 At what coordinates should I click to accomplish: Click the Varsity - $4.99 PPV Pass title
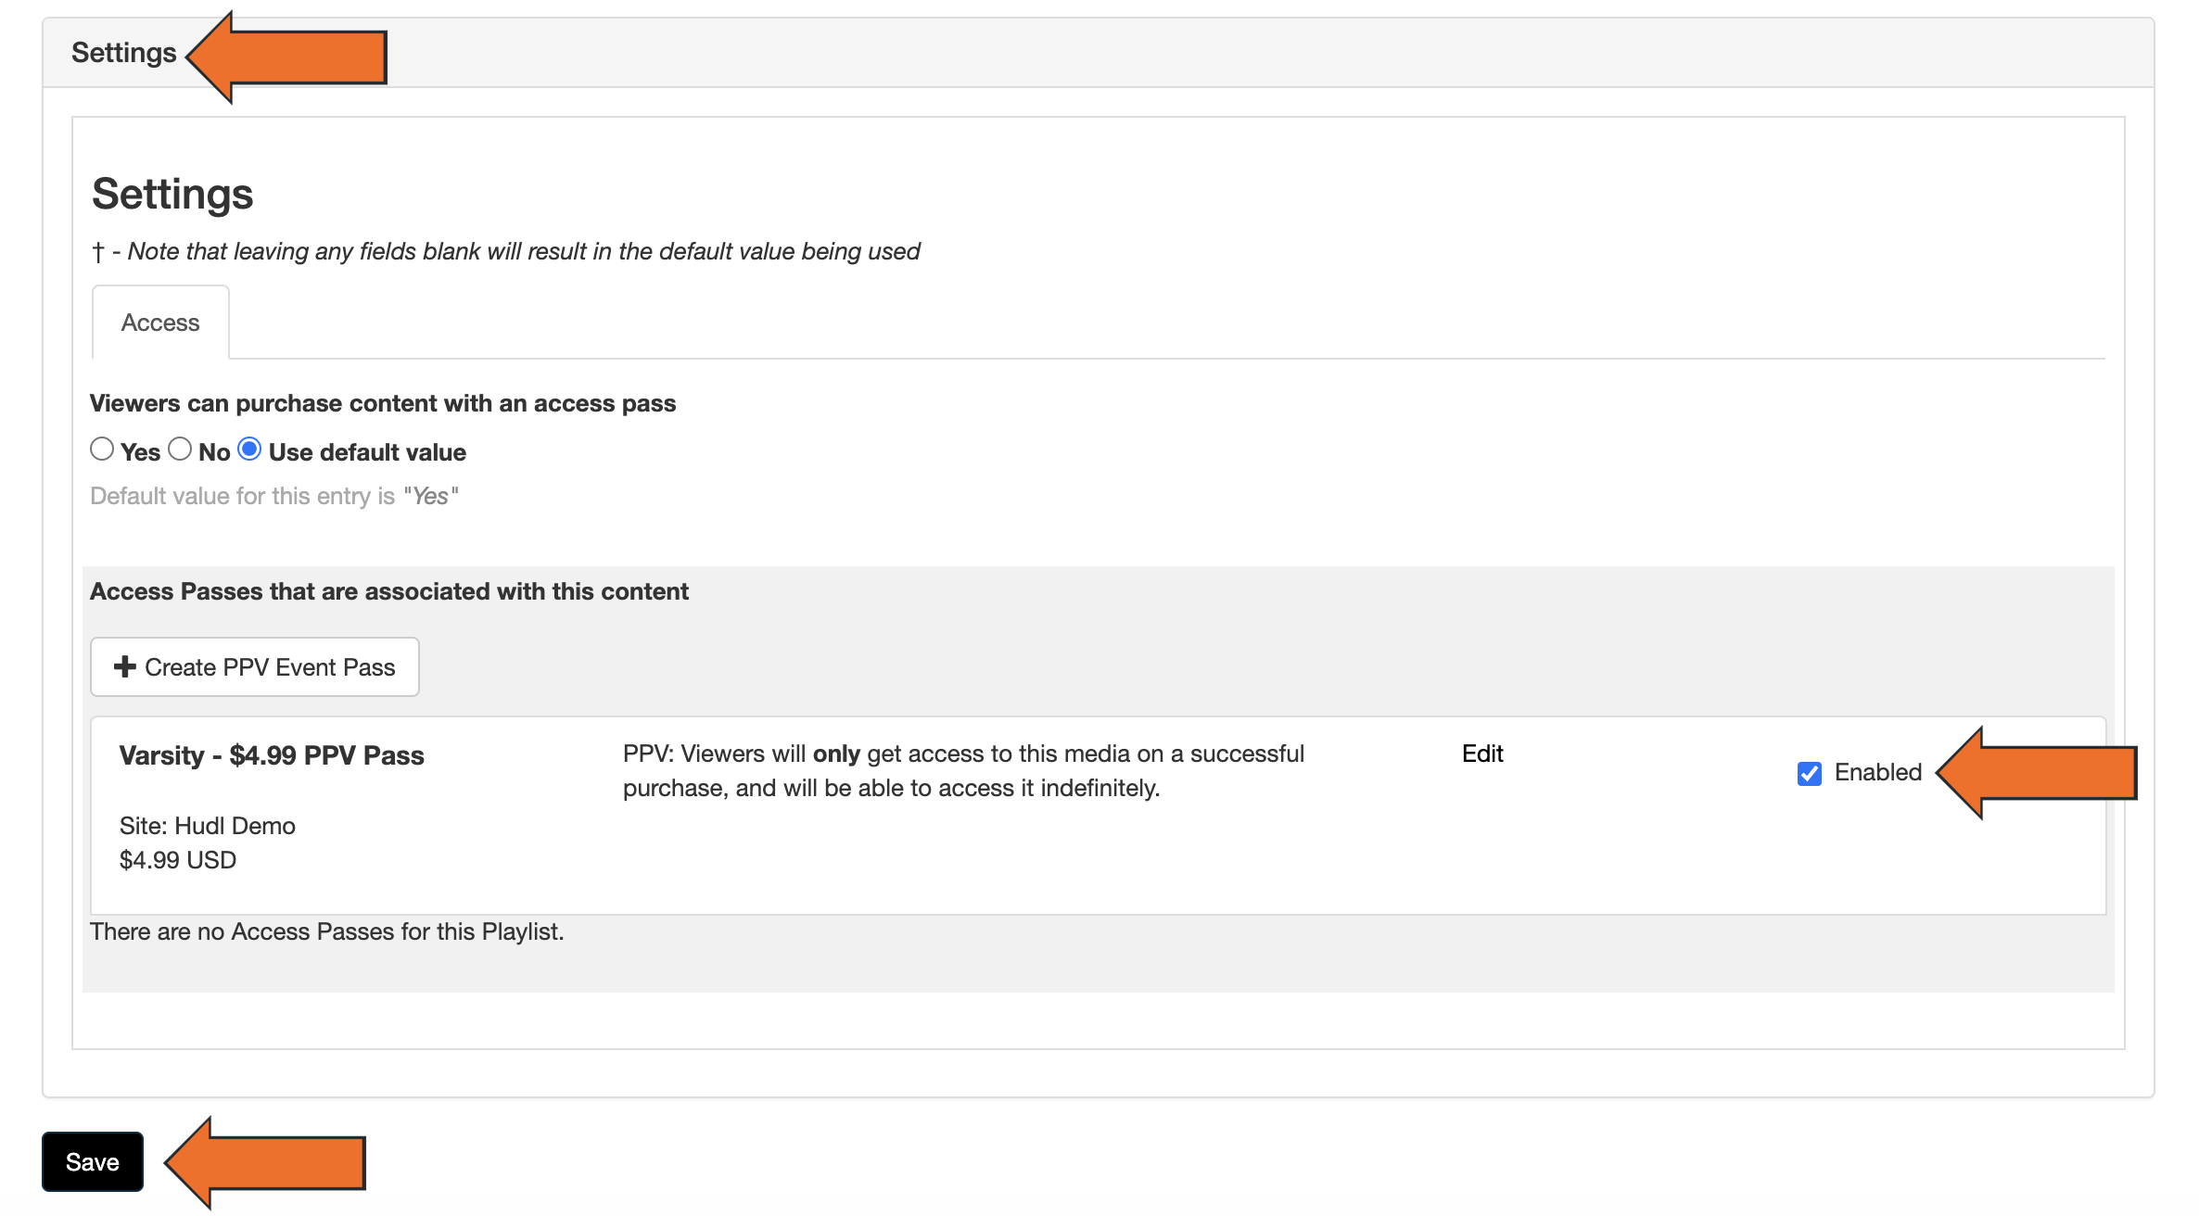(x=271, y=754)
